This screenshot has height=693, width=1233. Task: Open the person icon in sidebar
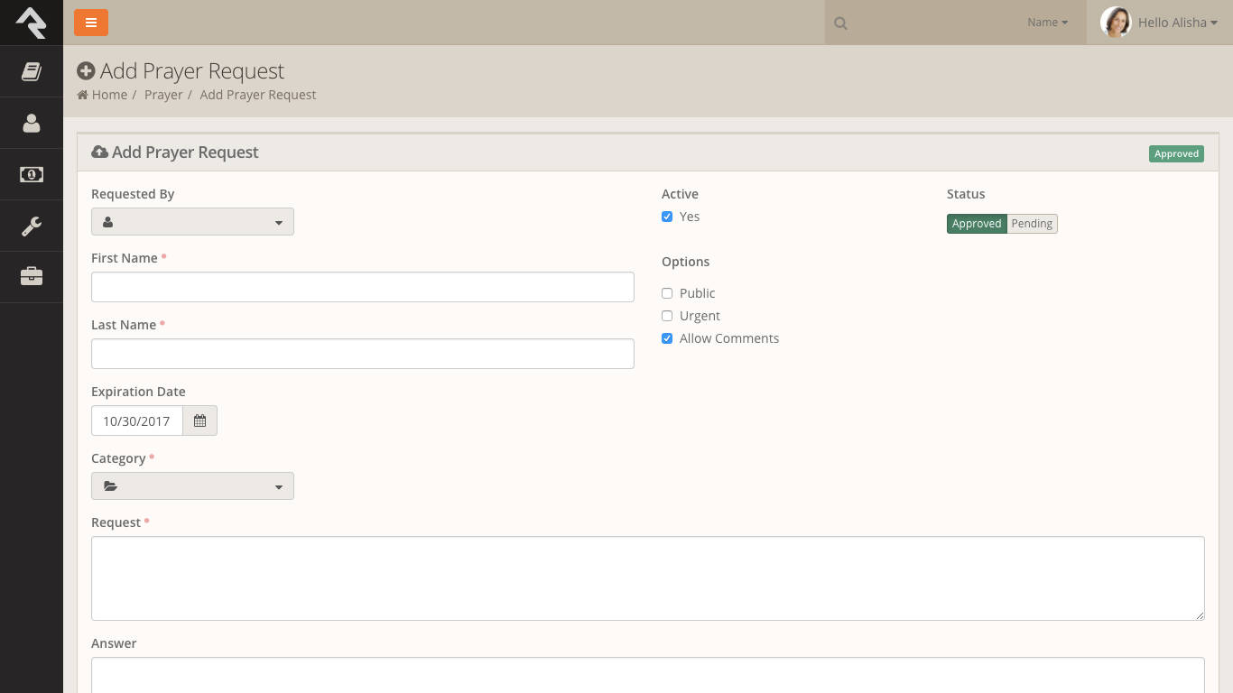32,123
